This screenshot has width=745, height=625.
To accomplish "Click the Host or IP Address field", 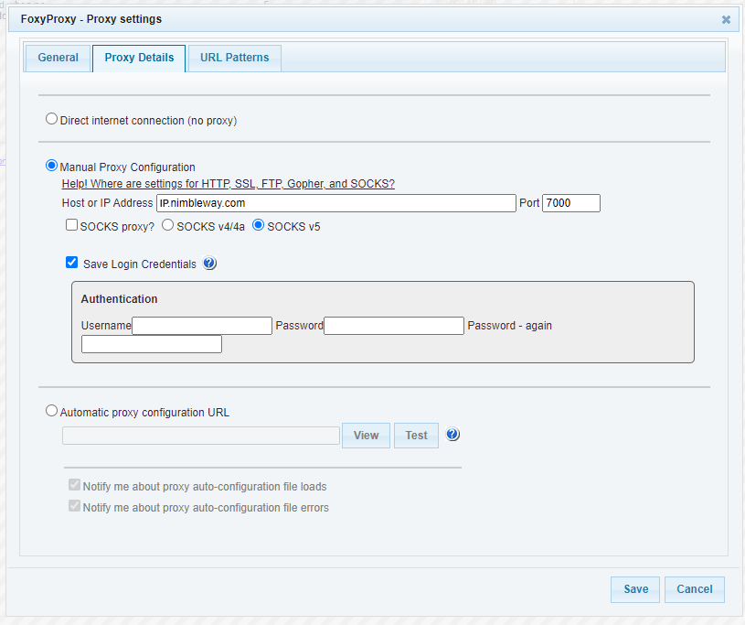I will pyautogui.click(x=335, y=203).
